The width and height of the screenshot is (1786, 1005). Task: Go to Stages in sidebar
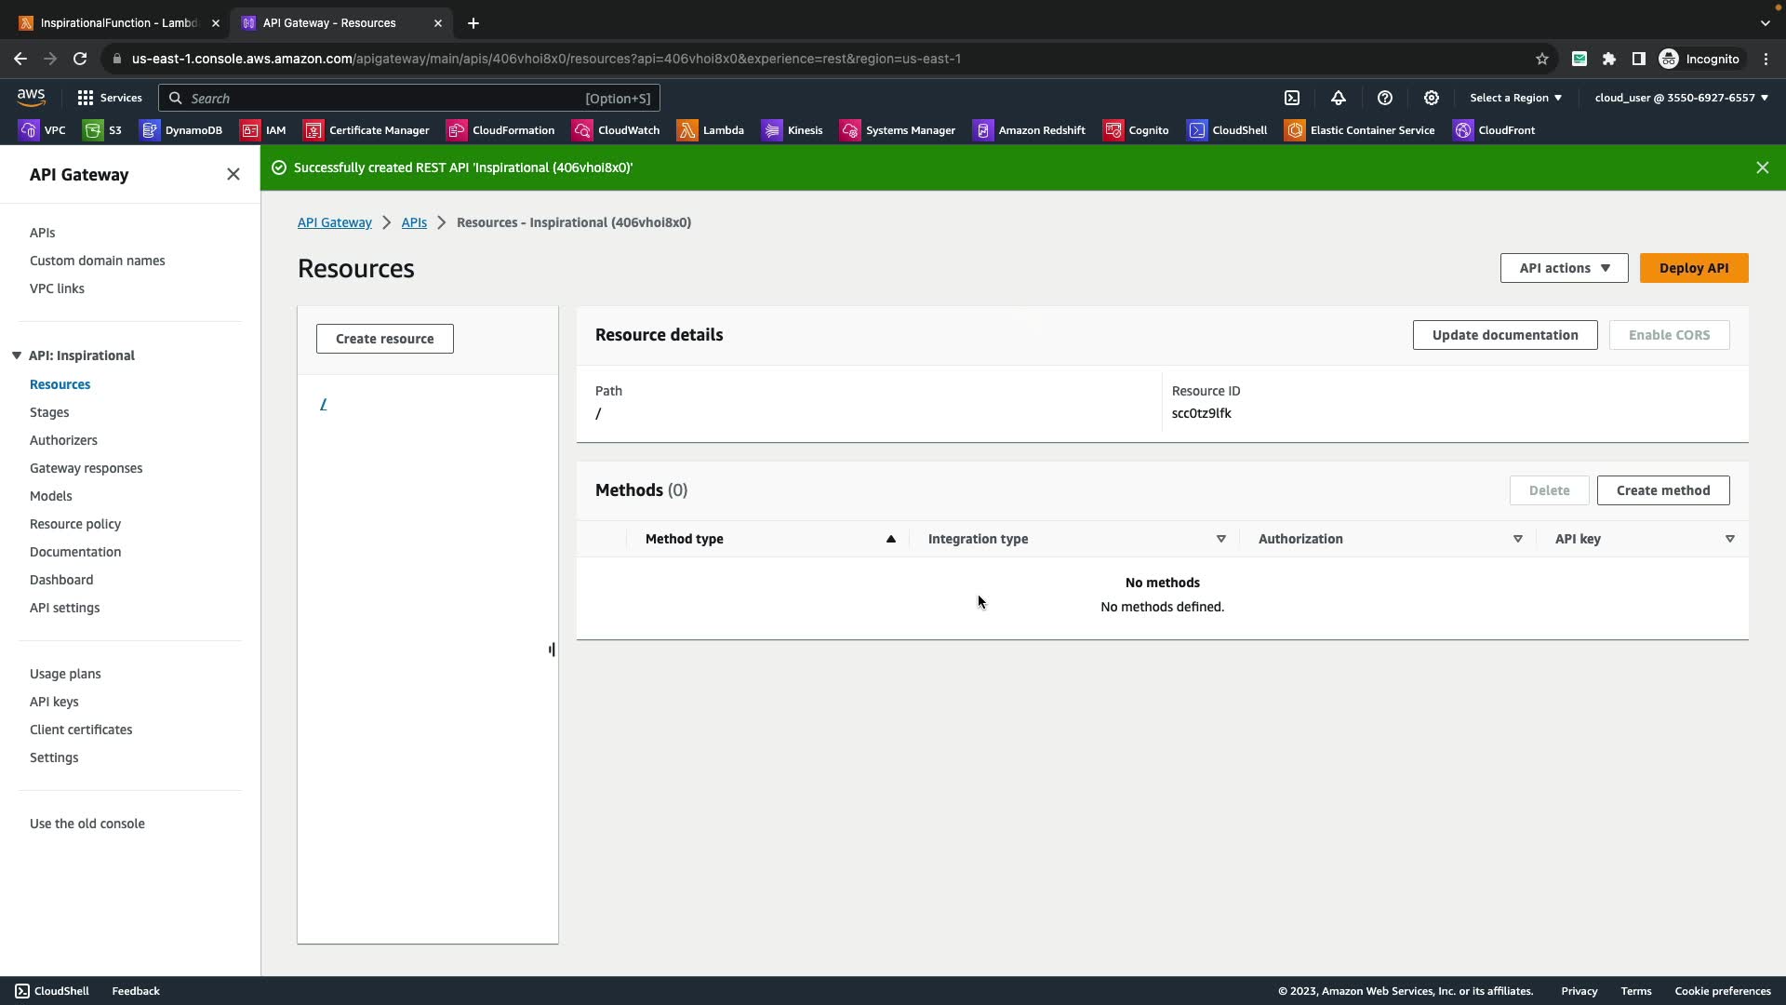click(x=49, y=412)
